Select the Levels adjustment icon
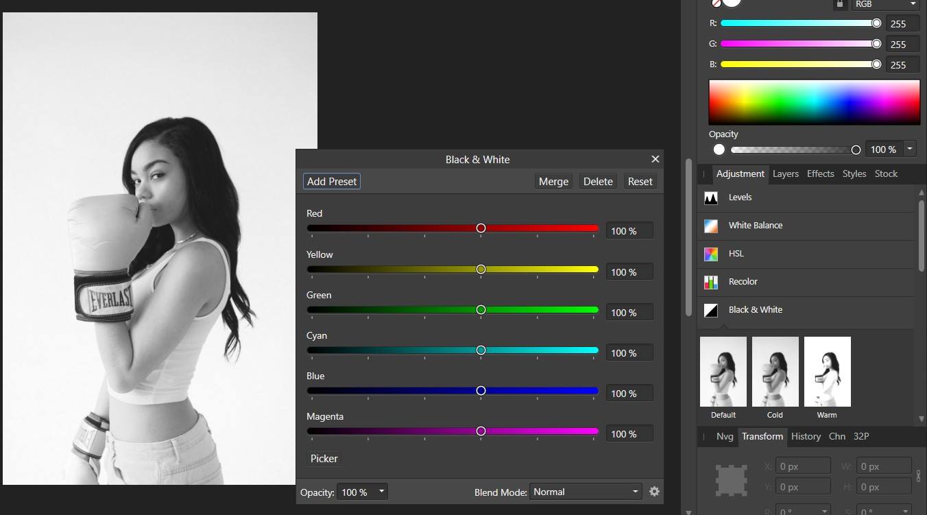 coord(711,197)
